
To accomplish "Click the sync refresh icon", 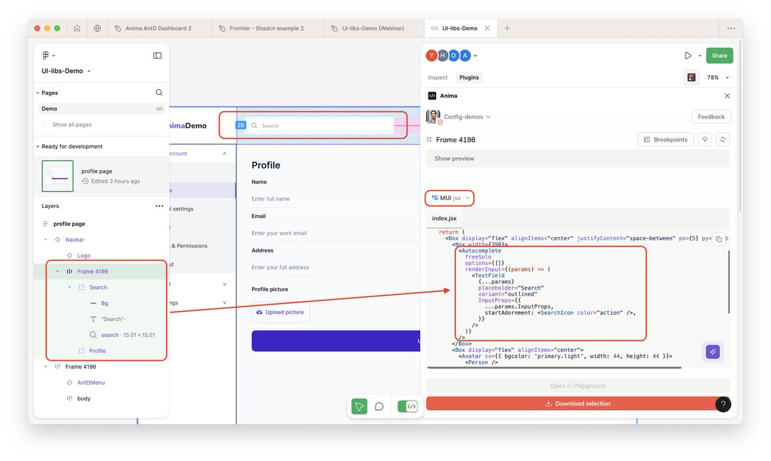I will point(723,139).
